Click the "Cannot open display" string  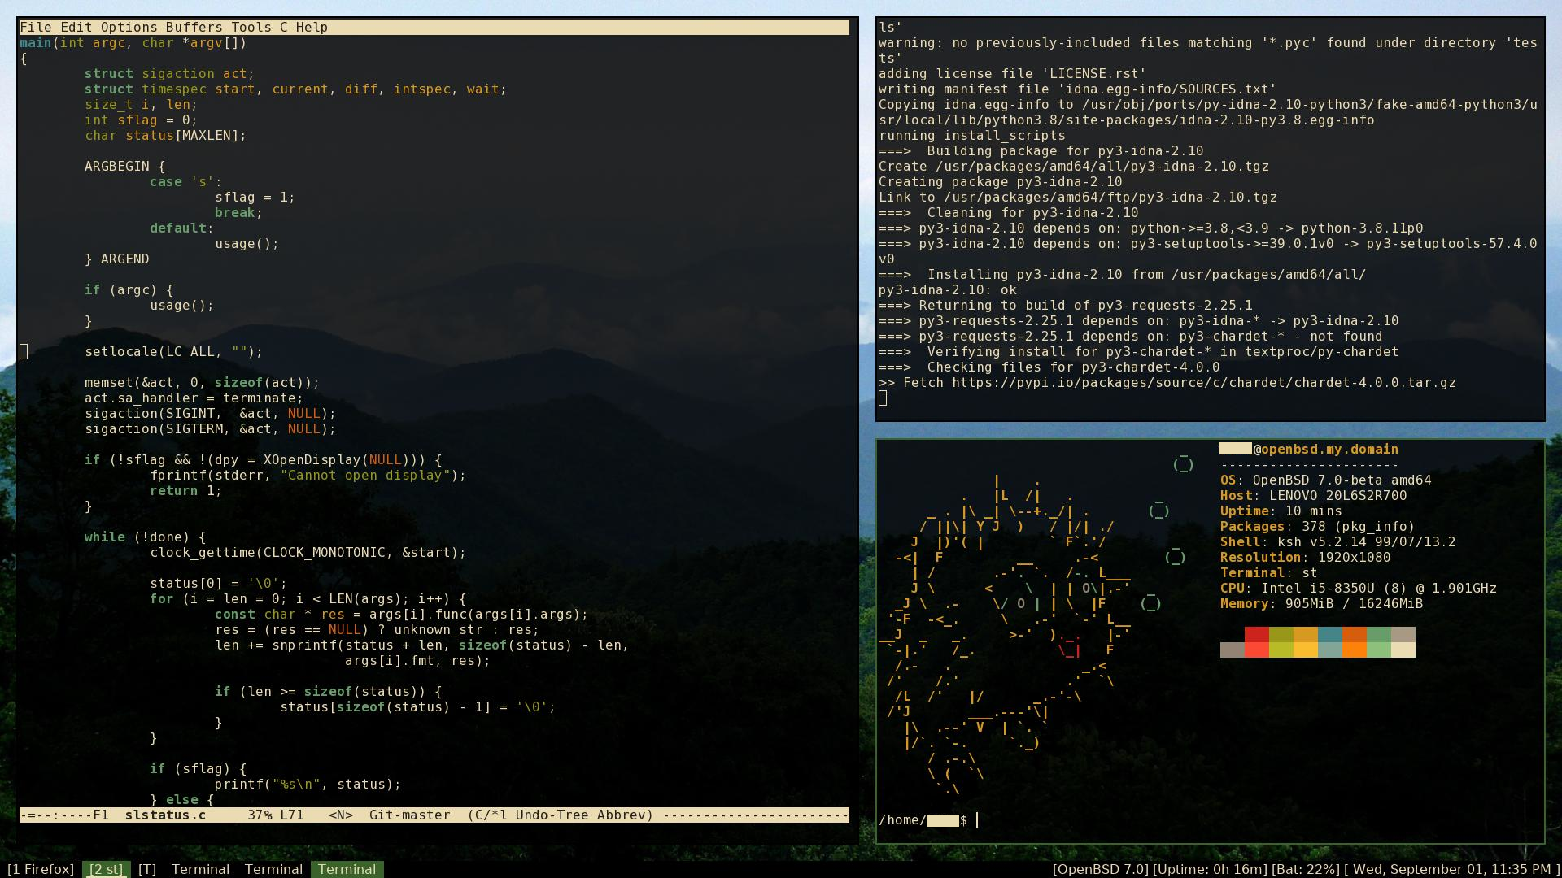tap(365, 475)
